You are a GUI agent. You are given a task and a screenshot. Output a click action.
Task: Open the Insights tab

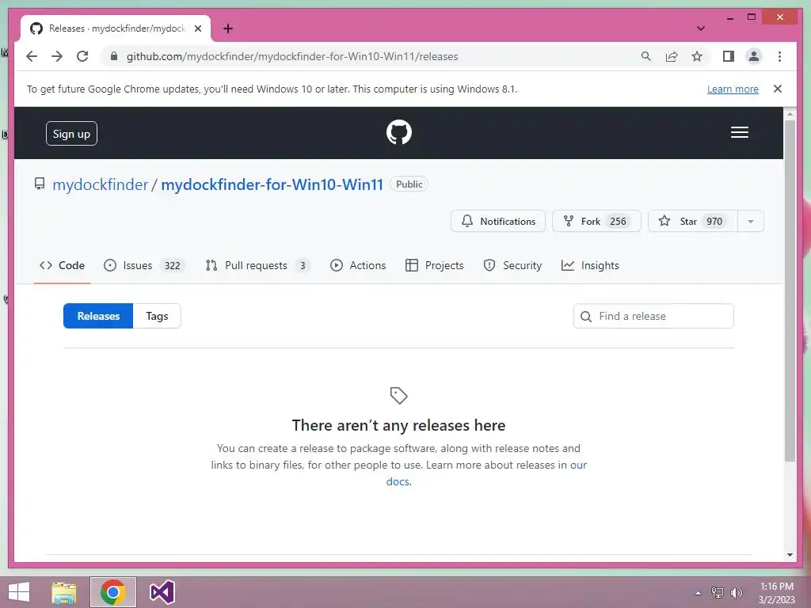pyautogui.click(x=590, y=265)
